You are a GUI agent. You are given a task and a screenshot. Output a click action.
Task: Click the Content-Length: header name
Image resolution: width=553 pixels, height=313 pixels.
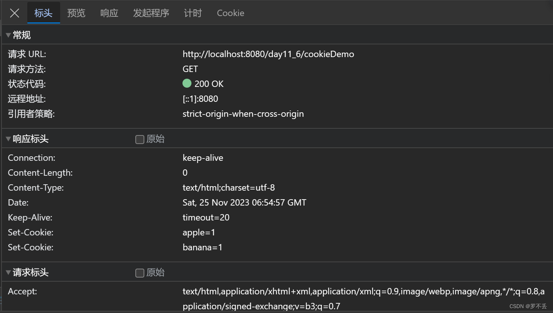pyautogui.click(x=40, y=173)
